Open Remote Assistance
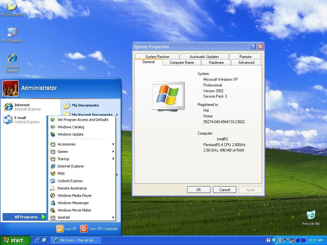Image resolution: width=327 pixels, height=245 pixels. coord(82,188)
